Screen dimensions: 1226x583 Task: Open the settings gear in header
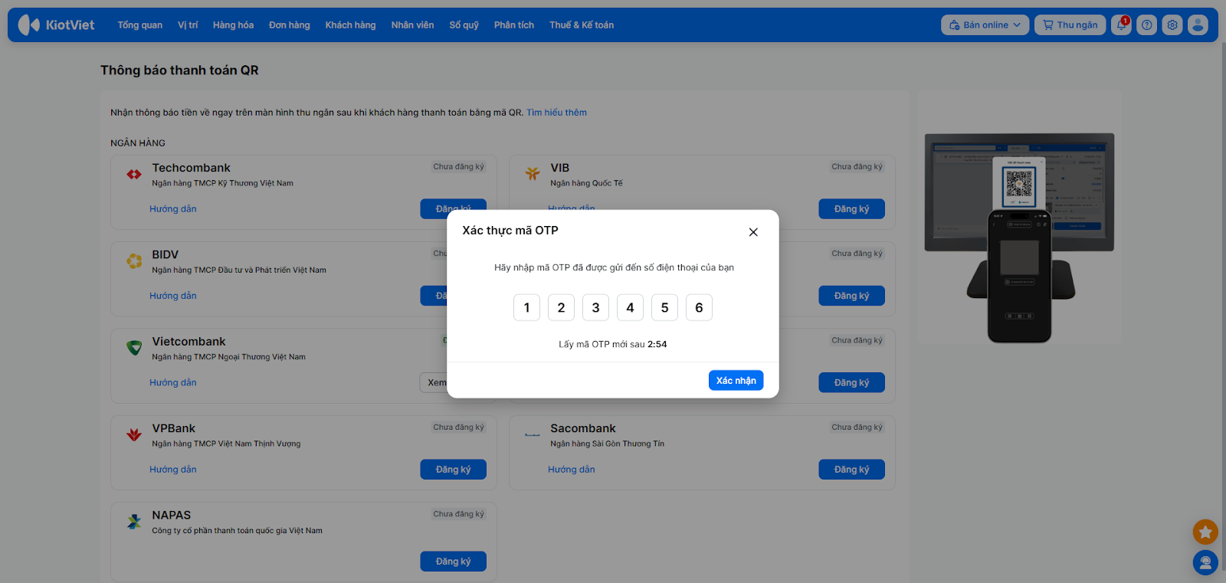click(1172, 25)
